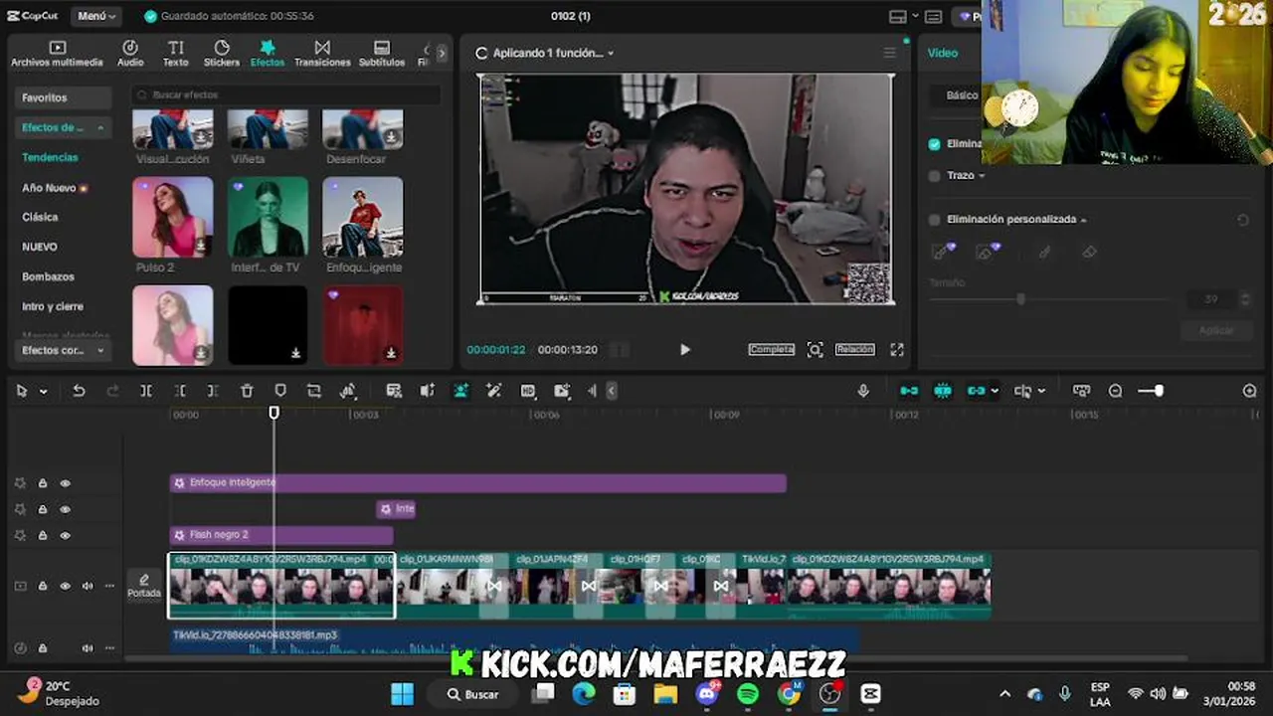This screenshot has height=716, width=1273.
Task: Add a marker with shield icon
Action: click(280, 391)
